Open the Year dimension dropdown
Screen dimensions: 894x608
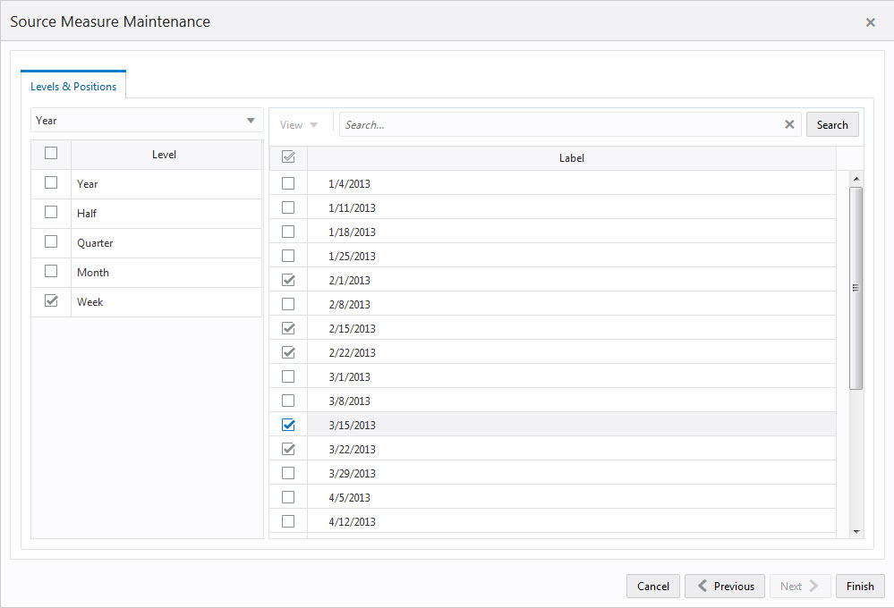147,120
